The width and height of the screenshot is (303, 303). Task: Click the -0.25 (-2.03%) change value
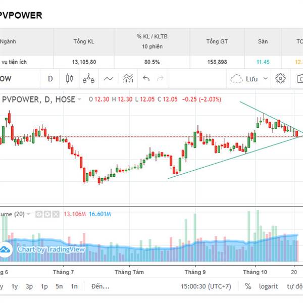[201, 99]
